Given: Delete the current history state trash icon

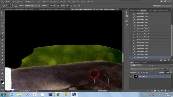Looking at the screenshot, I should click(168, 60).
